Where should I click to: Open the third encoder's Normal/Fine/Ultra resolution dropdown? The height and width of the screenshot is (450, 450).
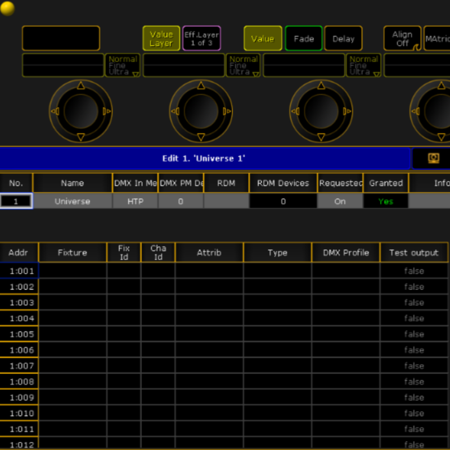[x=363, y=66]
